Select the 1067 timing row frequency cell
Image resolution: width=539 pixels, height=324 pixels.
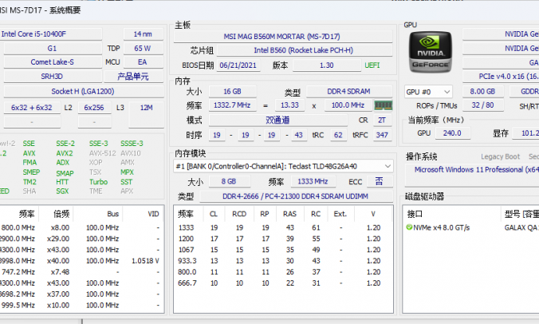187,250
